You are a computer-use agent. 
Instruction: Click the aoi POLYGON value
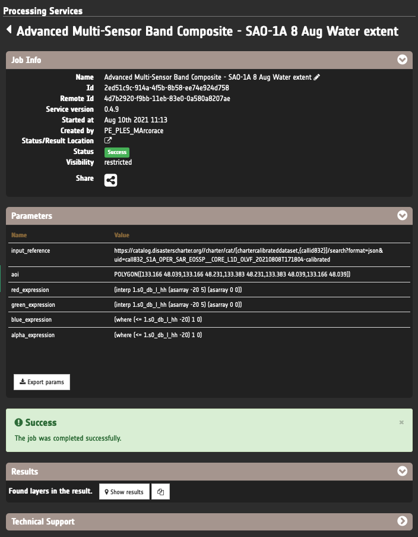click(x=232, y=275)
